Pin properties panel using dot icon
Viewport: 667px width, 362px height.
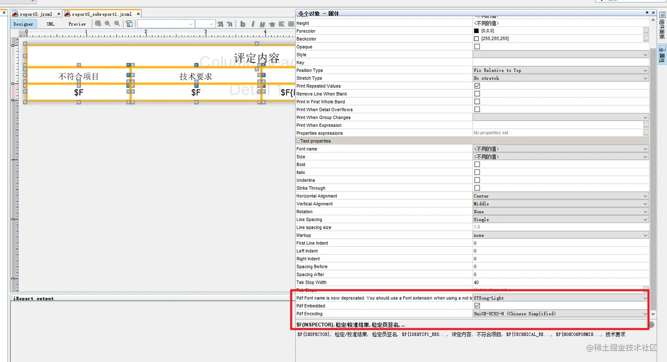[x=647, y=13]
